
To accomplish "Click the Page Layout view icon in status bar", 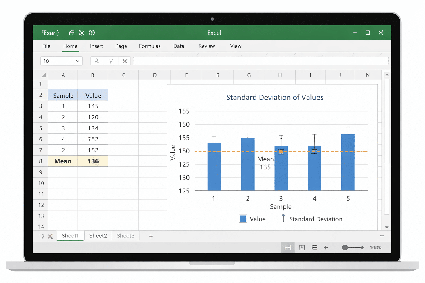I will [x=302, y=247].
